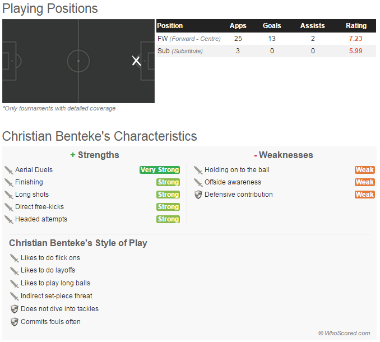Screen dimensions: 380x342
Task: Select the Goals column header
Action: coord(272,26)
